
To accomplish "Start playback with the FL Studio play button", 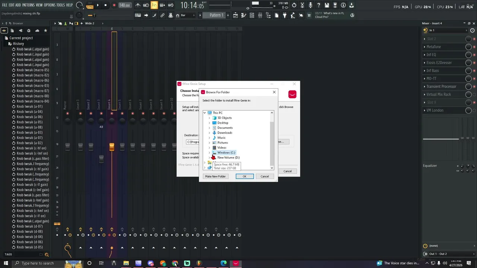I will coord(98,5).
